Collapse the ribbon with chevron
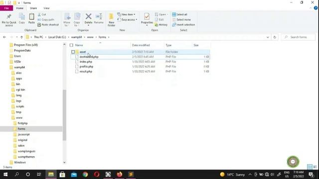The image size is (319, 179). [311, 8]
